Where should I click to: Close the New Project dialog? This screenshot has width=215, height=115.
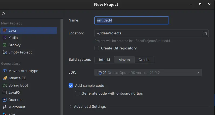[209, 4]
